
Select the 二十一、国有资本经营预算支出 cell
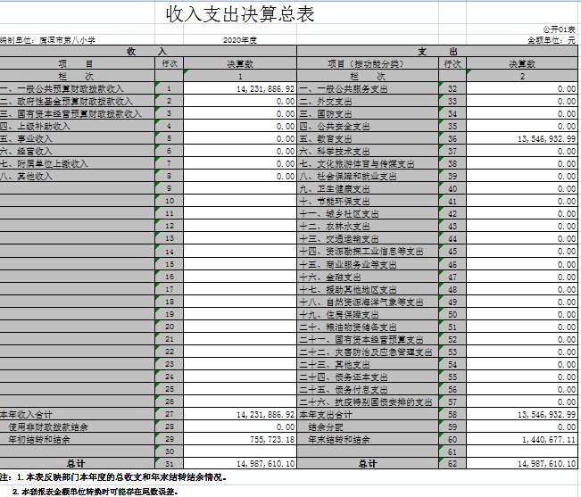[368, 340]
